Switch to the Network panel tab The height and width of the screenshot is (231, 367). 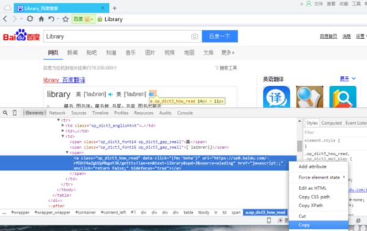click(57, 113)
